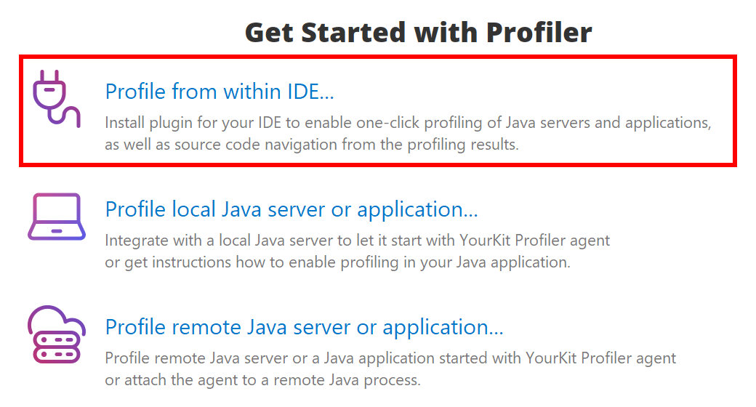The width and height of the screenshot is (756, 407).
Task: Click the curled cord of the plug icon
Action: (x=65, y=116)
